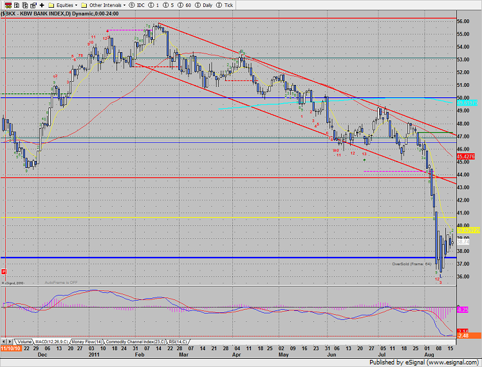
Task: Open the www.esignal.com published link
Action: click(x=452, y=362)
